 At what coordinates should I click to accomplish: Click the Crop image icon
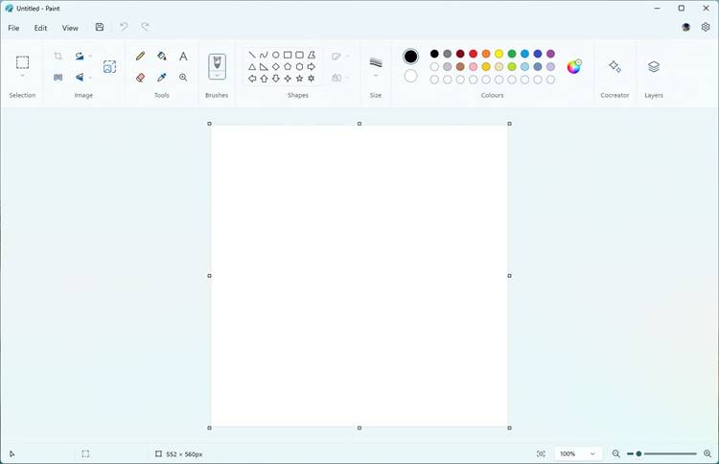tap(58, 56)
